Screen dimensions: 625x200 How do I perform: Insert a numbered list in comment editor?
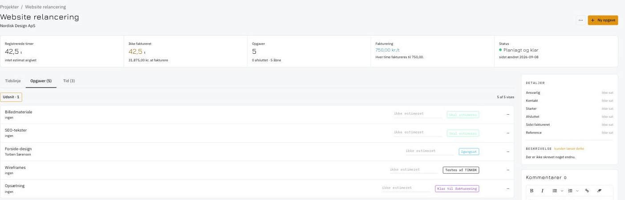click(570, 191)
